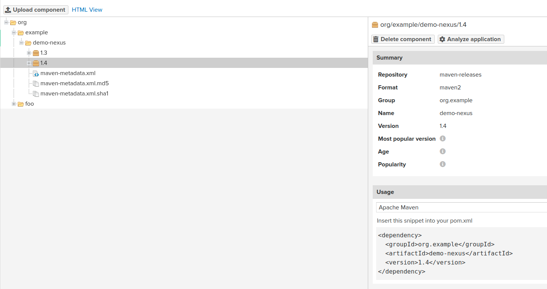This screenshot has height=289, width=547.
Task: Click the info icon beside Most popular version
Action: [x=443, y=138]
